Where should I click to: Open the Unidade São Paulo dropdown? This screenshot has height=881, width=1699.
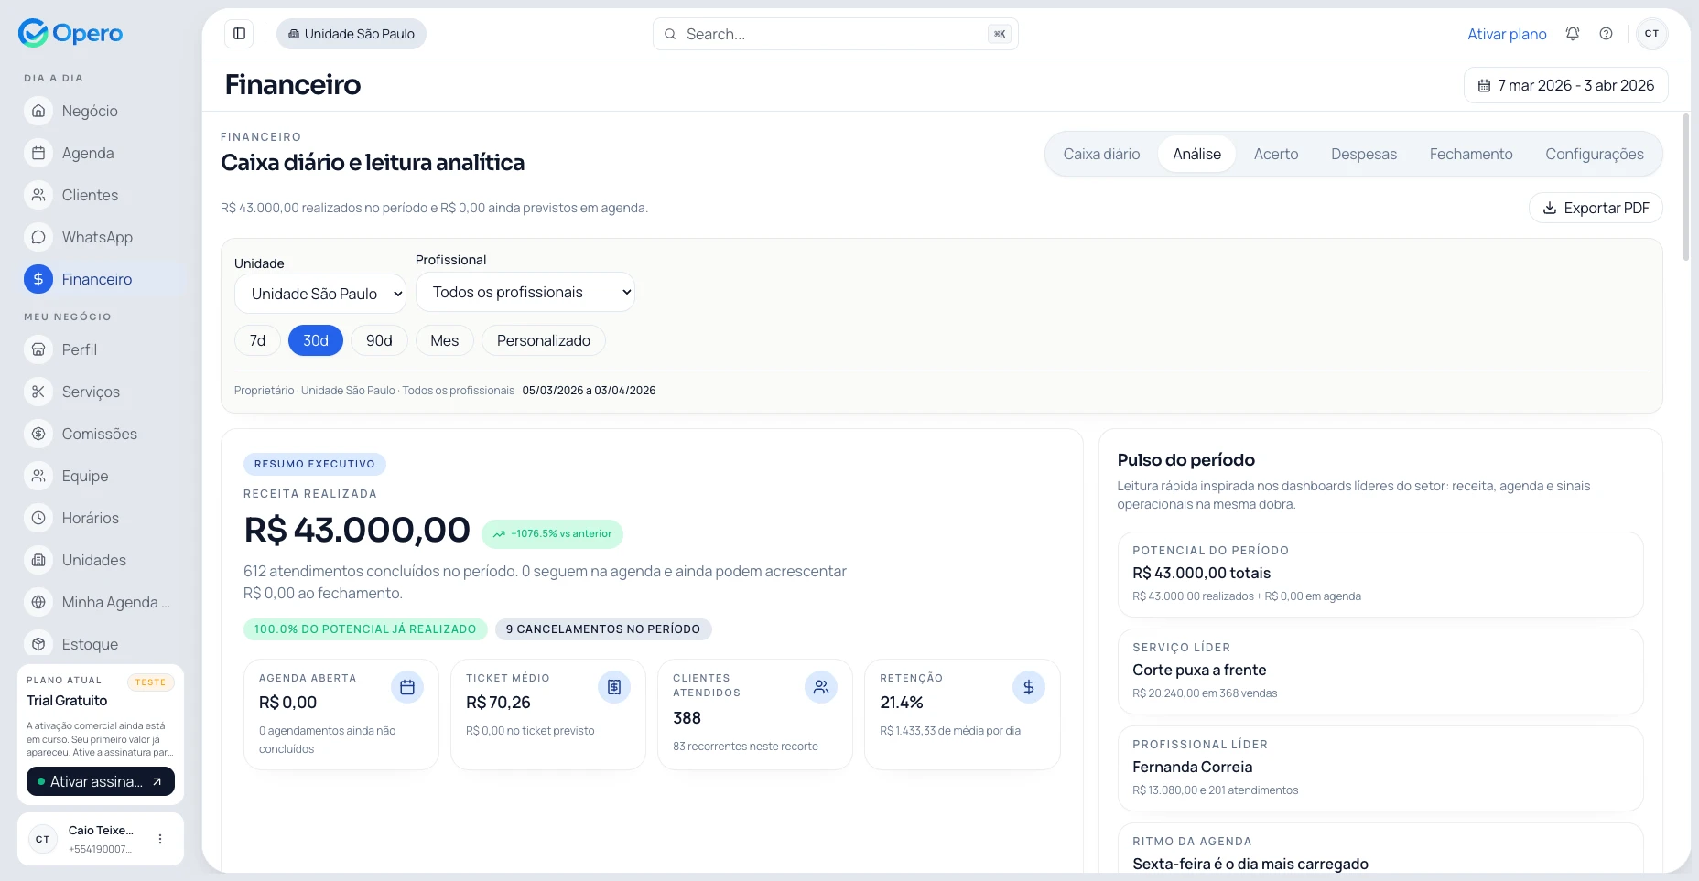point(320,294)
